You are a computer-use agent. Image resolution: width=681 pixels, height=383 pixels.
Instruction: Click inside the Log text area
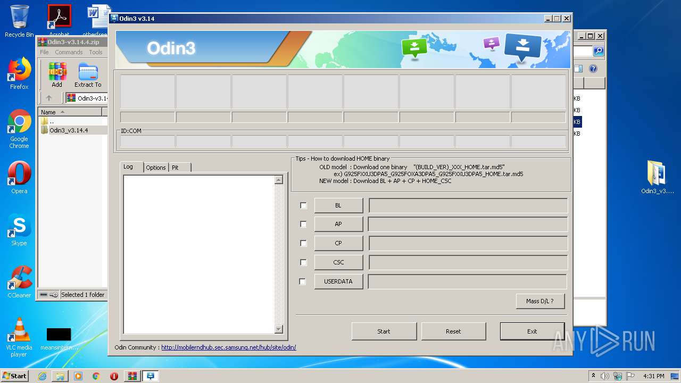pos(199,255)
